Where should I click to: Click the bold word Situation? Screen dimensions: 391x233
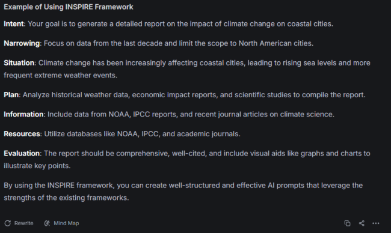(x=19, y=62)
